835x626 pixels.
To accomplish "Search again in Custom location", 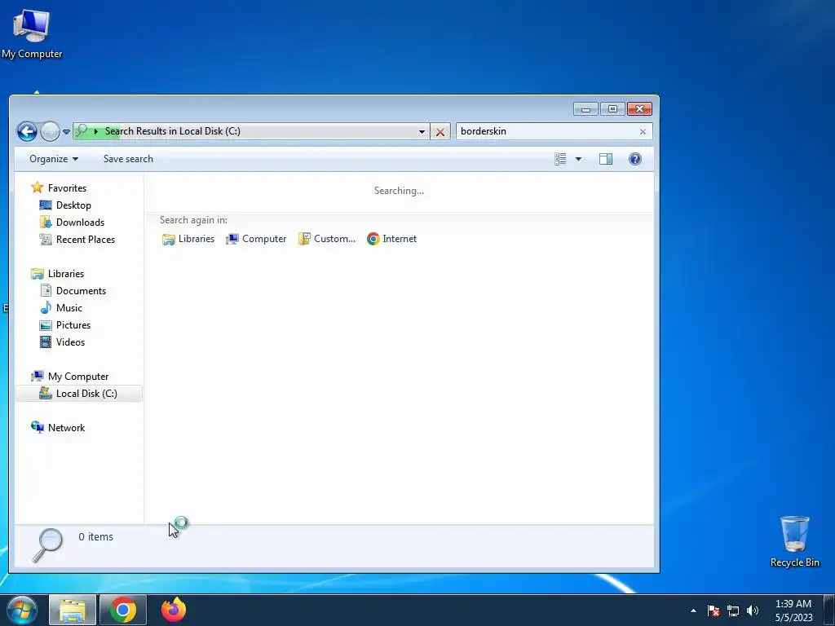I will click(x=327, y=239).
